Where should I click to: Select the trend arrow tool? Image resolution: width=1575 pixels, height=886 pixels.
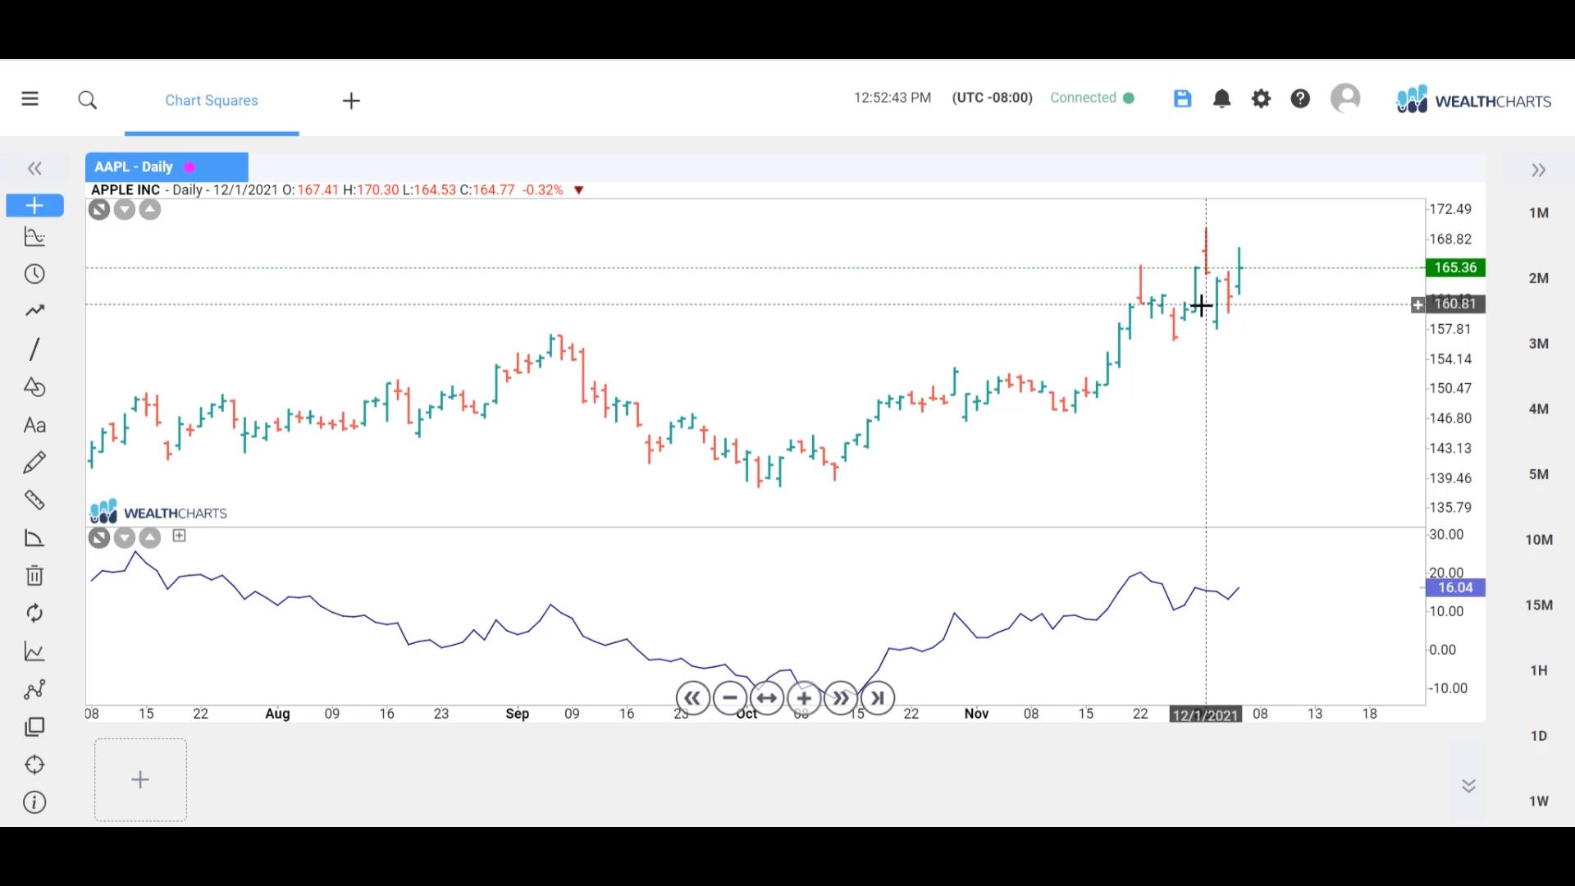coord(34,311)
